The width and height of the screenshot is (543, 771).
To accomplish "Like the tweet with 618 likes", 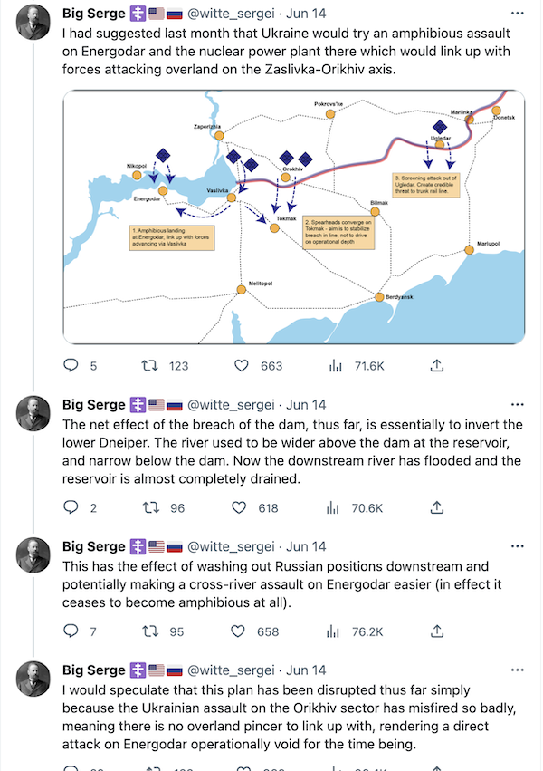I will [242, 508].
